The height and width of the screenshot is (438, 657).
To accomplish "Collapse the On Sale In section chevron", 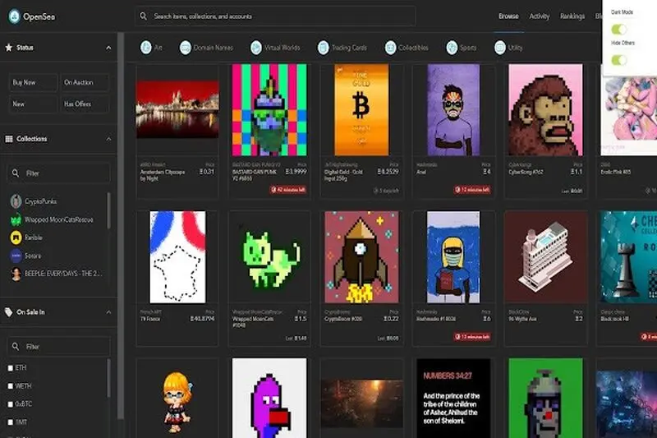I will [108, 312].
